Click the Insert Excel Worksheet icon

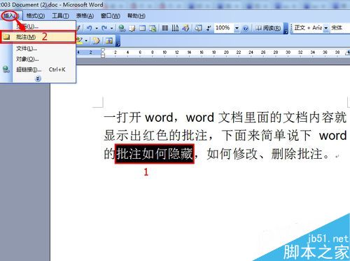(x=153, y=28)
